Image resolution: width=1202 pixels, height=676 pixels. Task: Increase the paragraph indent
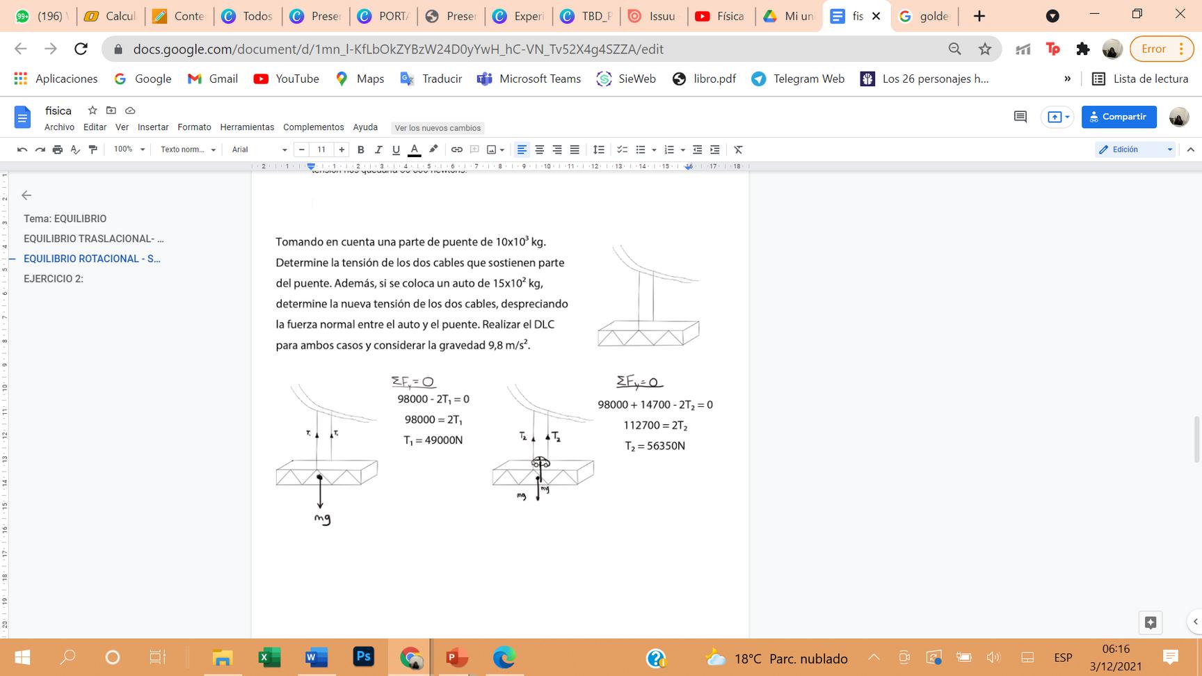pos(715,150)
